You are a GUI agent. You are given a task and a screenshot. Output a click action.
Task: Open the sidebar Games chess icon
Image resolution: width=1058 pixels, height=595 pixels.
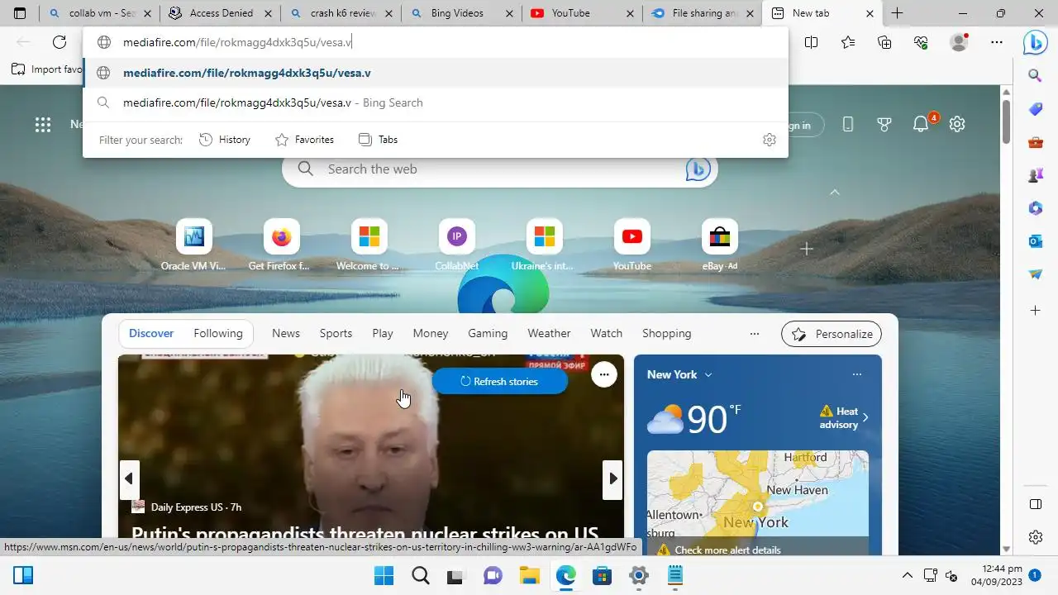1035,175
